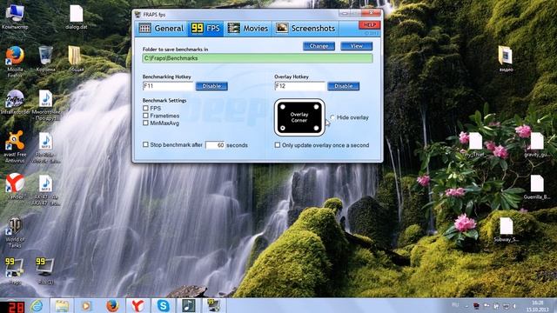
Task: Click the volume icon in system tray
Action: (x=514, y=306)
